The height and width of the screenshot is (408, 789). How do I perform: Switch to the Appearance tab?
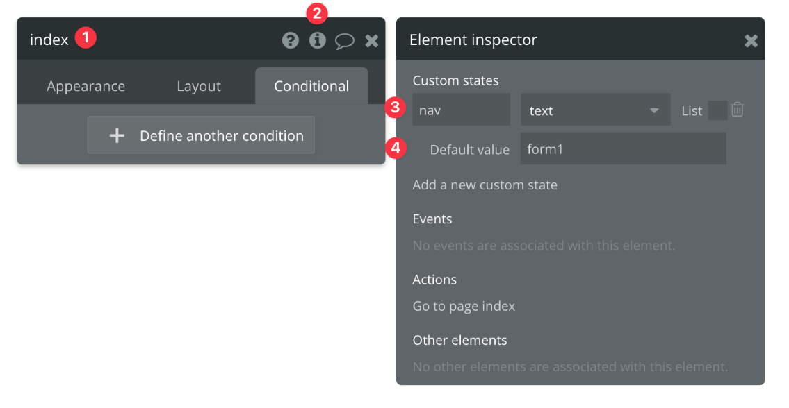86,86
